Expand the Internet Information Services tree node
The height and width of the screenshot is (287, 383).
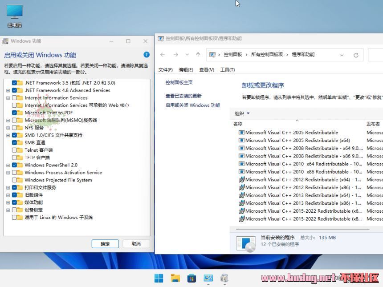pos(7,98)
